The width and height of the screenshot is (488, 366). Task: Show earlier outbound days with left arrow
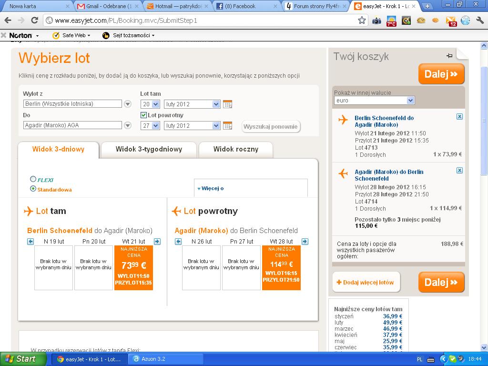(x=30, y=242)
